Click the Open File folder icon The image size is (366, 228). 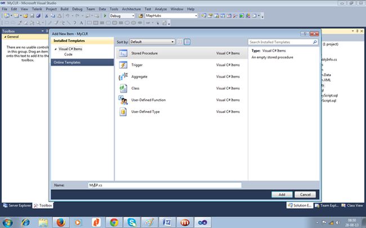coord(25,16)
